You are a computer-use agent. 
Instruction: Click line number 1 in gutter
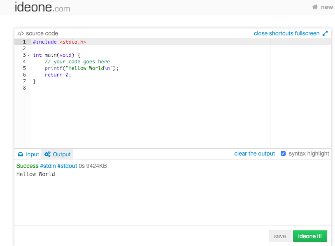pos(24,42)
